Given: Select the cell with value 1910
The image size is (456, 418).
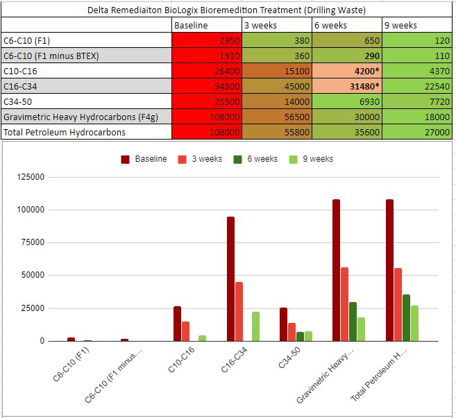Looking at the screenshot, I should 207,56.
